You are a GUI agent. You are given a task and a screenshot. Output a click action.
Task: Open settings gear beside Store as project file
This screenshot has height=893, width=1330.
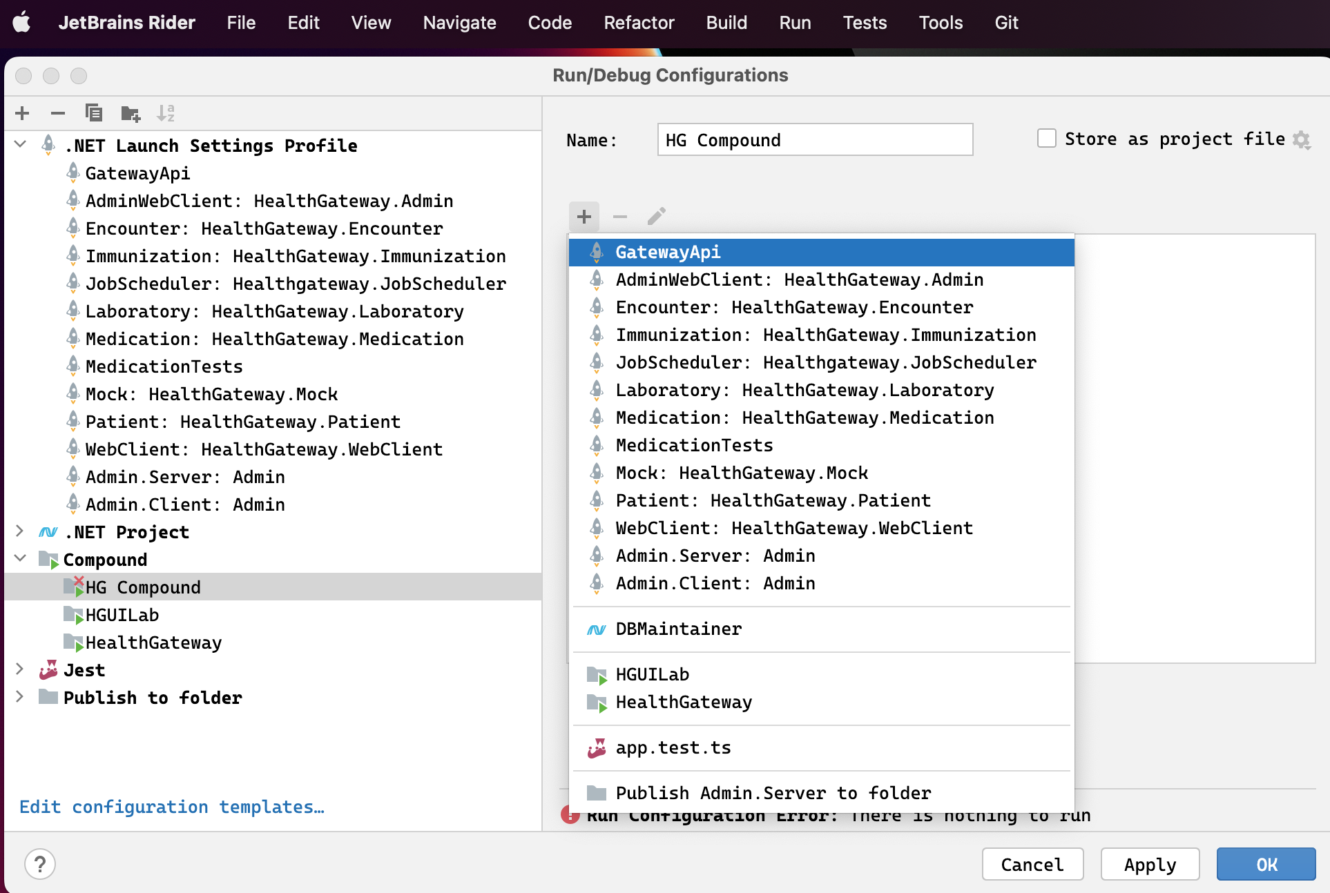(1302, 140)
